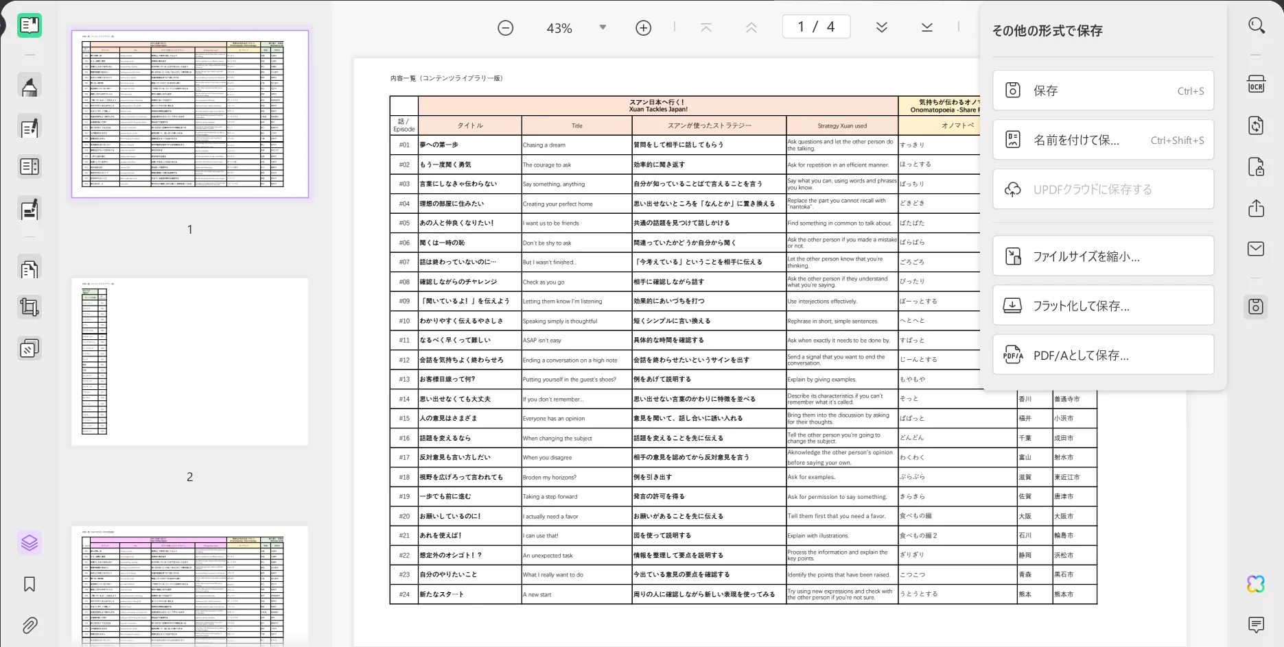This screenshot has width=1284, height=647.
Task: Select the page 1 thumbnail
Action: click(x=190, y=114)
